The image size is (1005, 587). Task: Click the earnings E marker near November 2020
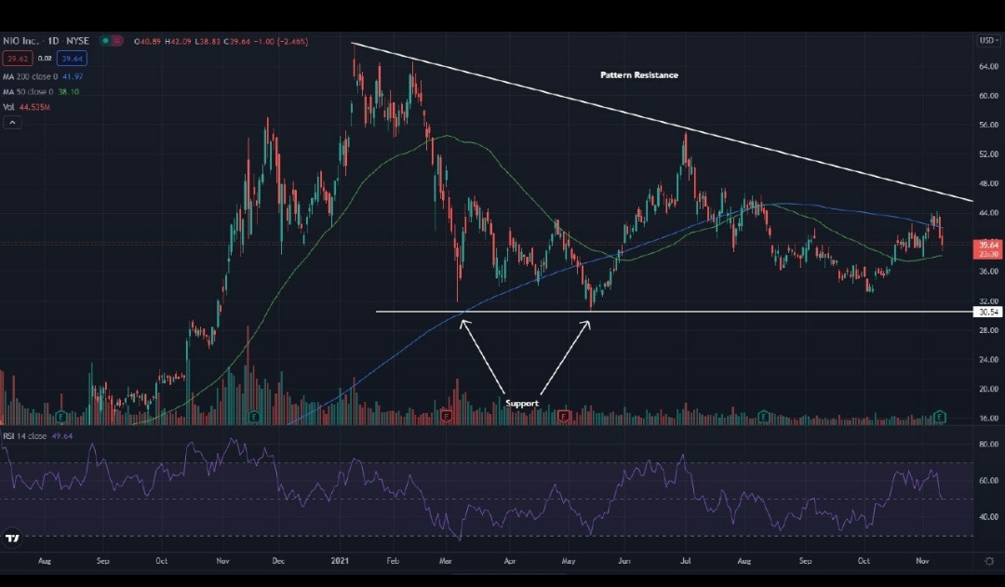click(x=254, y=417)
